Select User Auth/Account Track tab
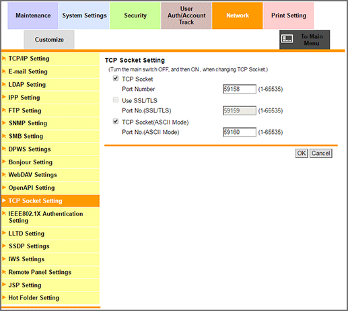This screenshot has width=348, height=311. (x=186, y=15)
